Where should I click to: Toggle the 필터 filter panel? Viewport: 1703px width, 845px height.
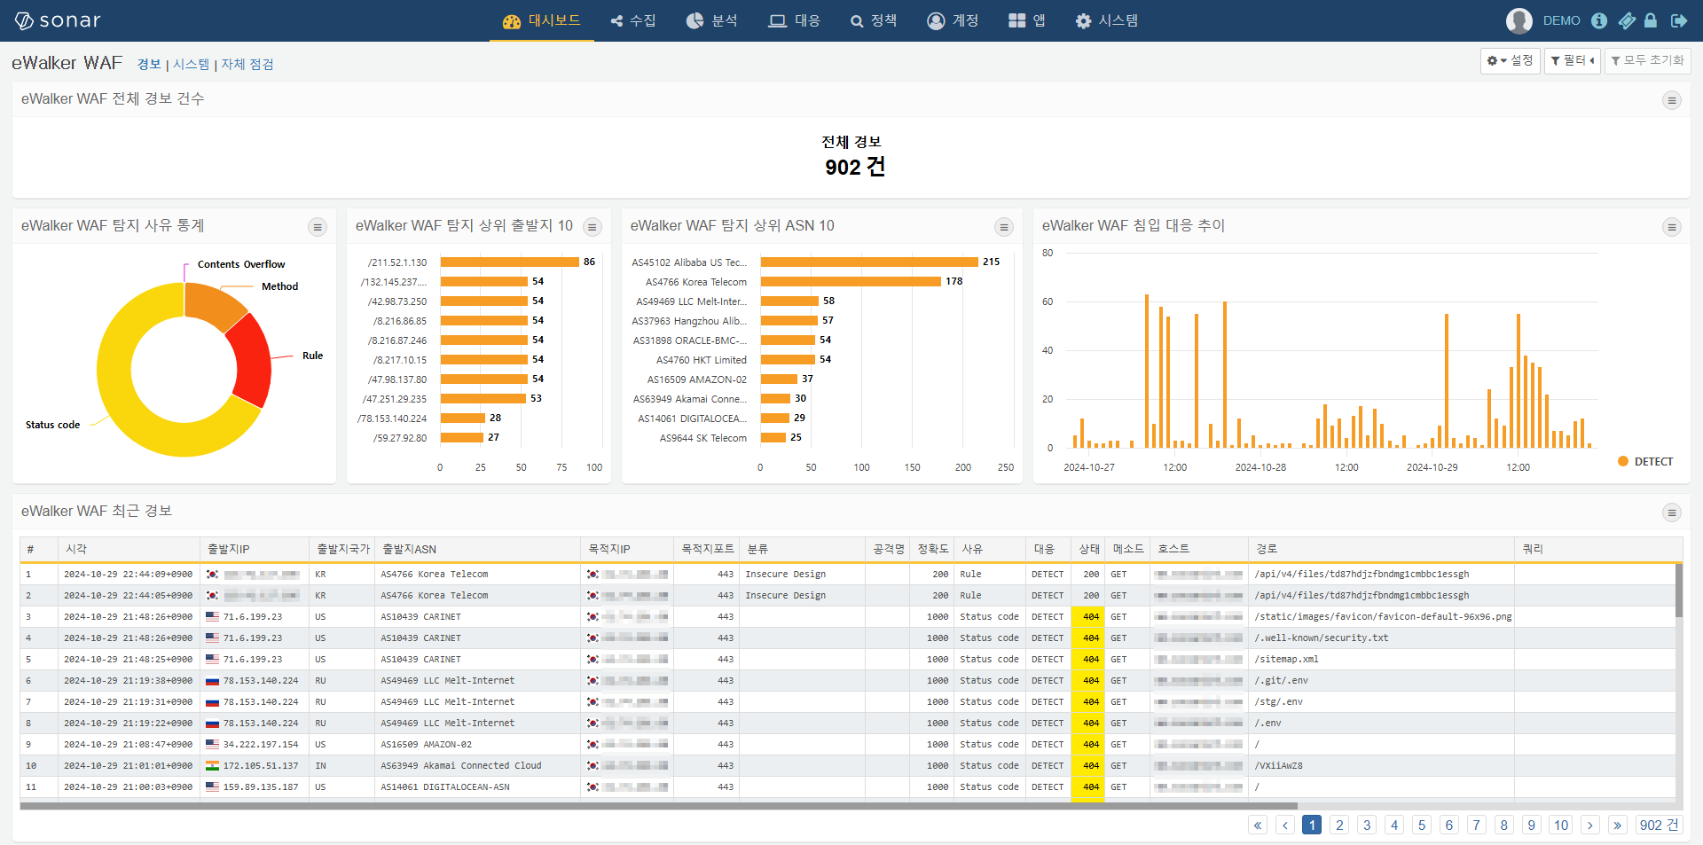tap(1572, 60)
